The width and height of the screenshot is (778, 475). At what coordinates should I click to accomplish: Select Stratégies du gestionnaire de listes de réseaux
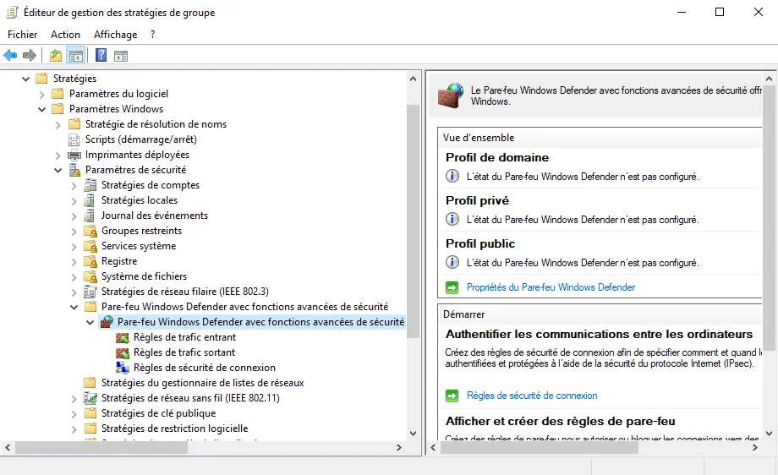click(202, 383)
